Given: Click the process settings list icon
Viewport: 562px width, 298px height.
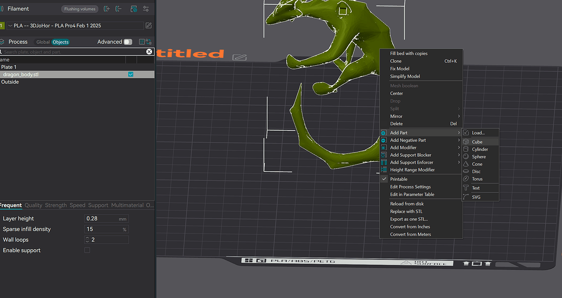Looking at the screenshot, I should tap(142, 42).
